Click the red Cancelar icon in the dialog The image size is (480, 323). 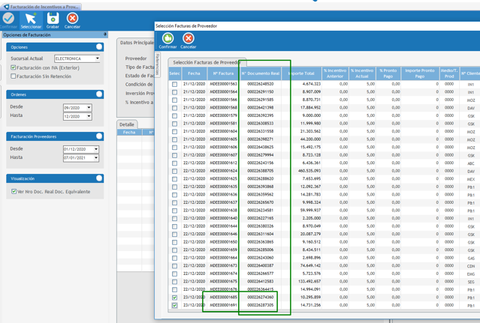click(x=189, y=39)
